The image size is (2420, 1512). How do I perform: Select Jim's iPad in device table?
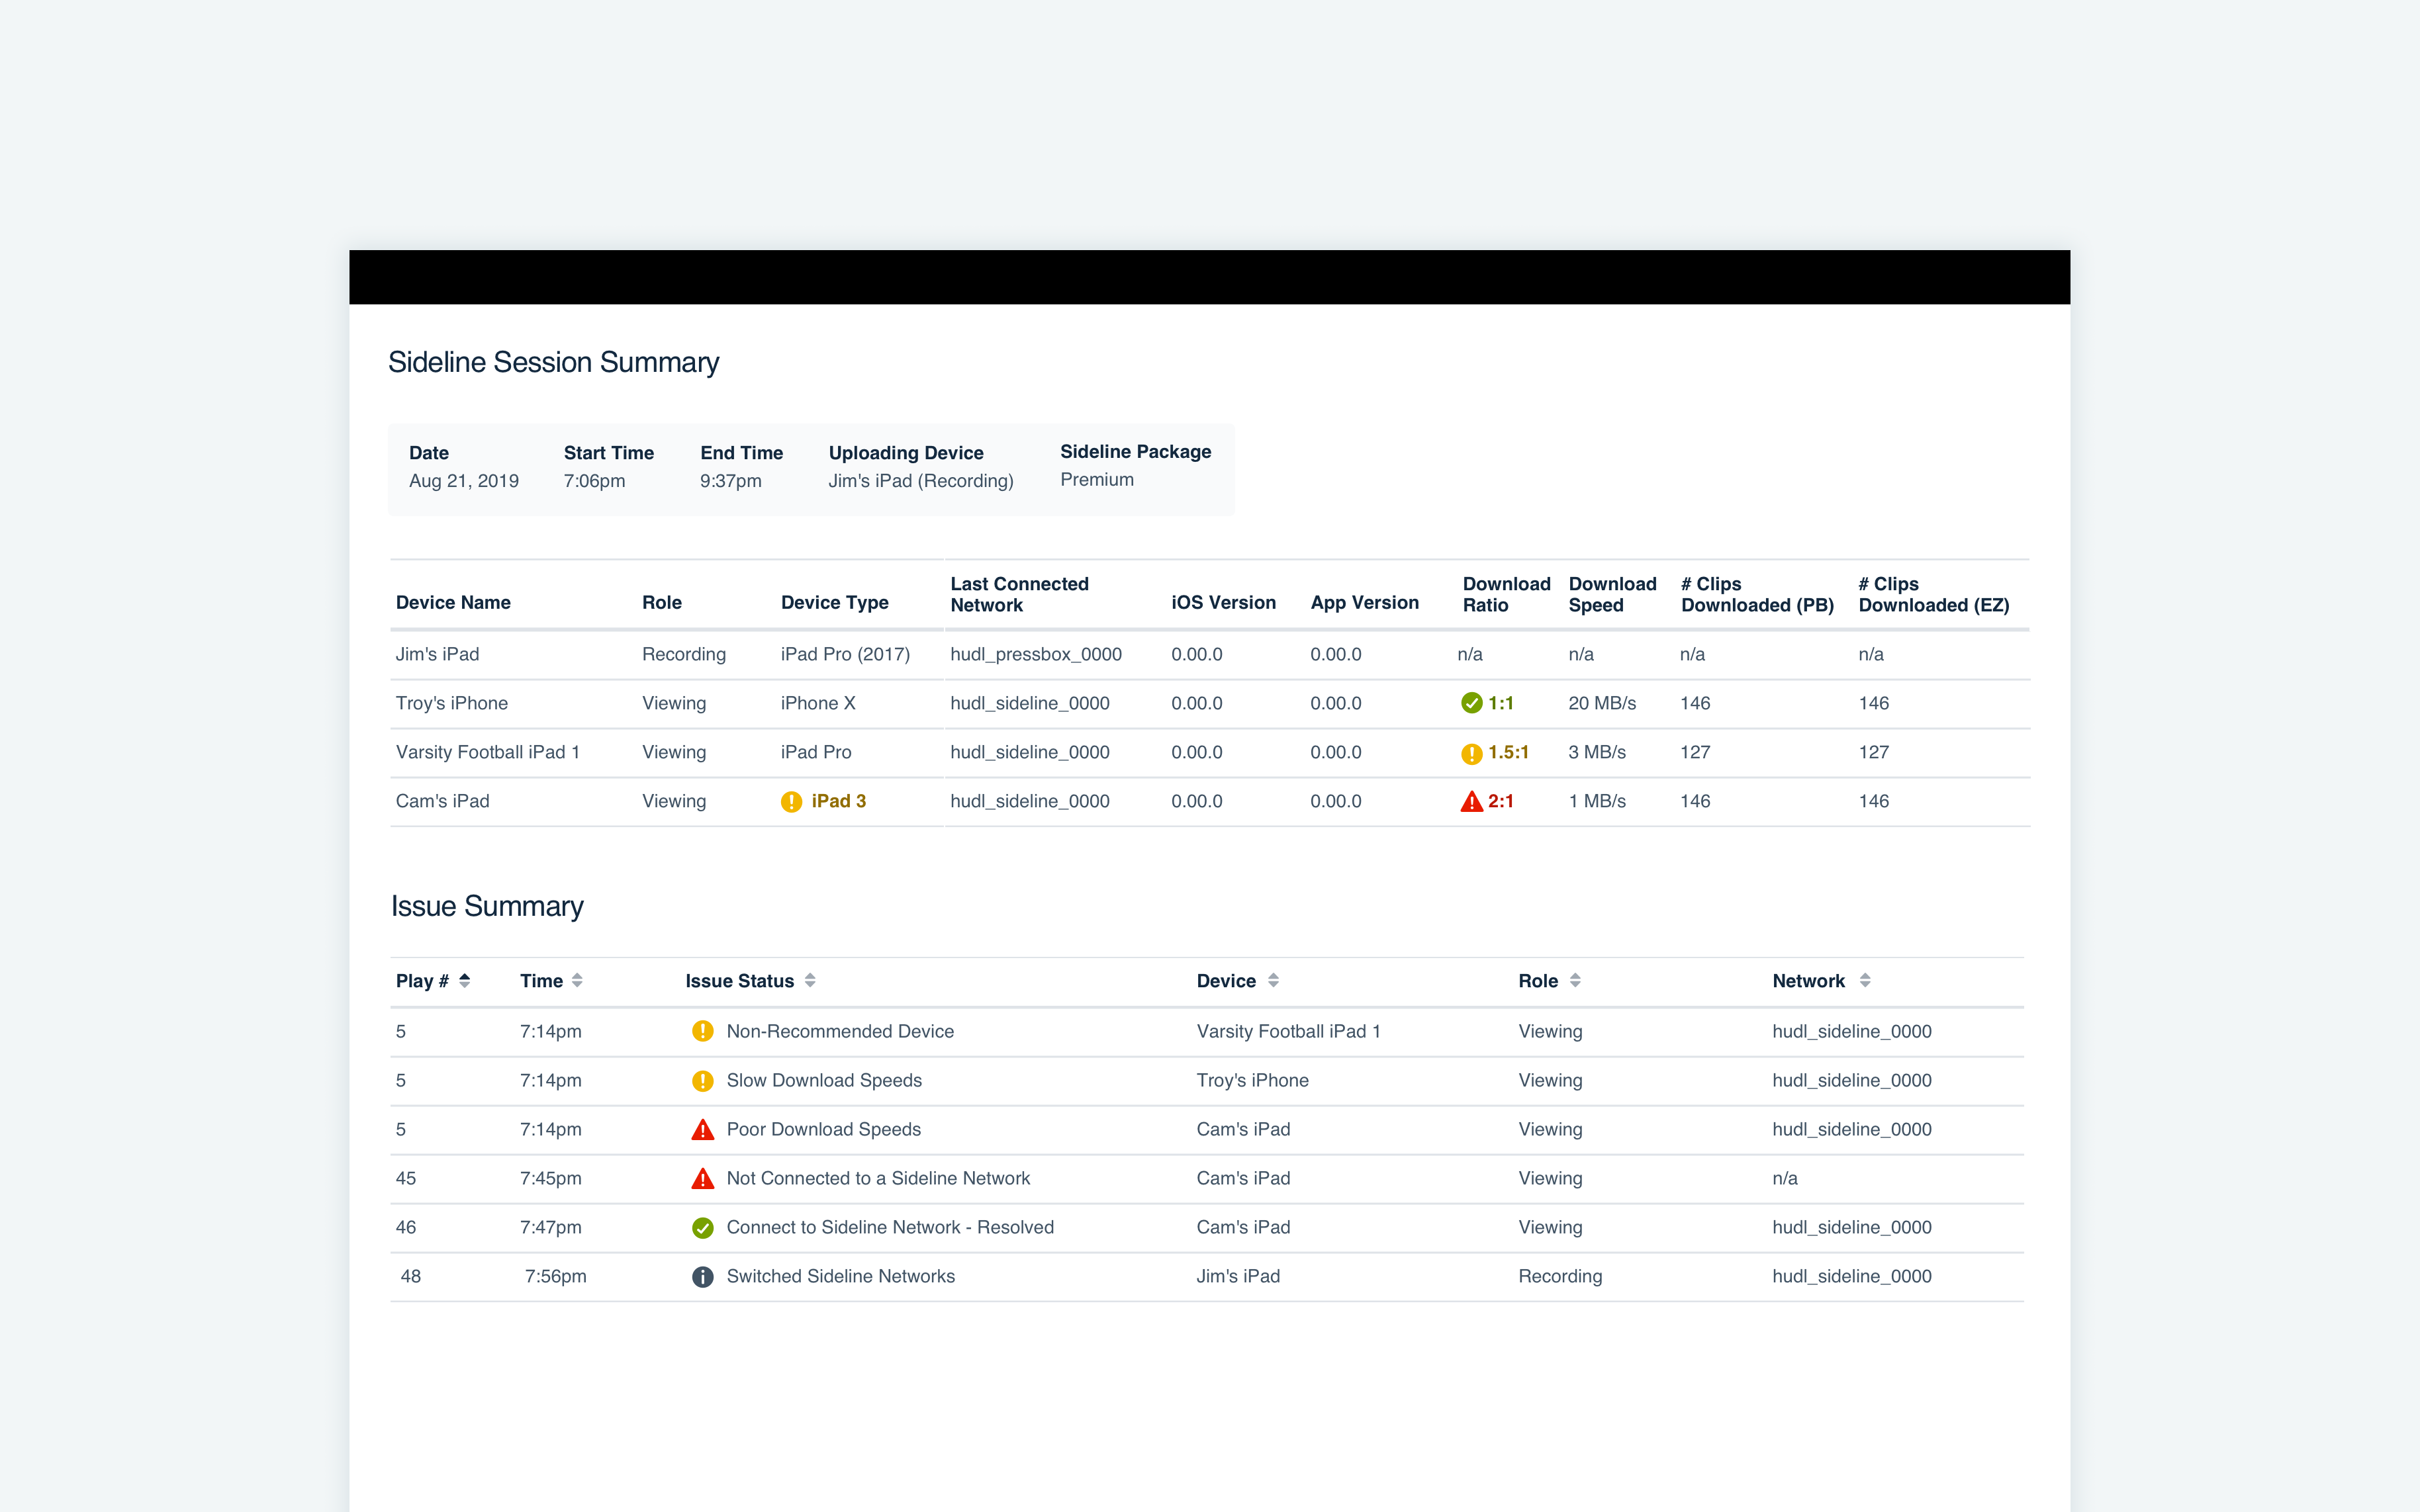coord(437,654)
